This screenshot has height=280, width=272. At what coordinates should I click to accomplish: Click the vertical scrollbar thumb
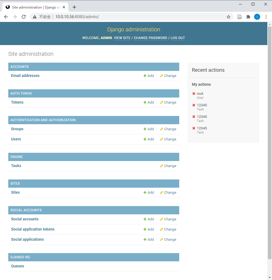tap(270, 143)
